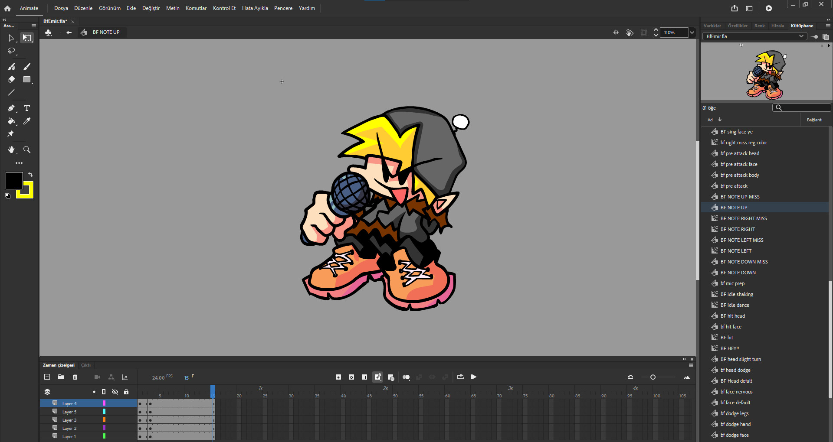Expand more tools ellipsis in toolbar

tap(19, 163)
